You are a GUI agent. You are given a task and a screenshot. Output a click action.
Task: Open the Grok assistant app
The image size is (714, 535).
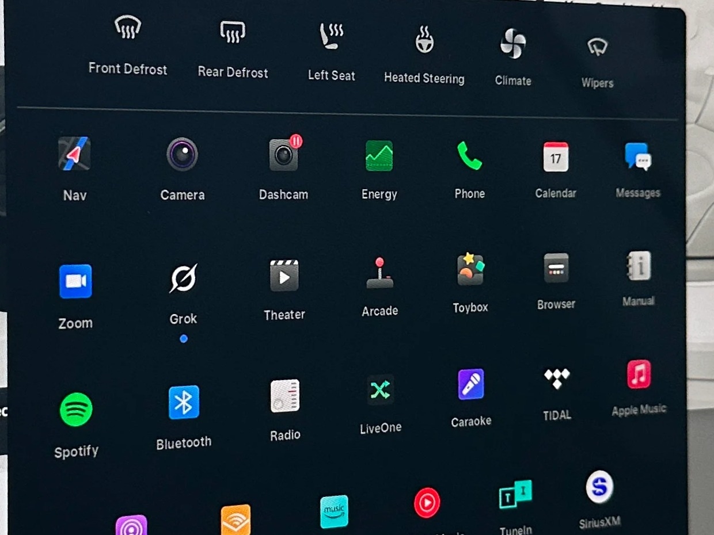click(183, 278)
